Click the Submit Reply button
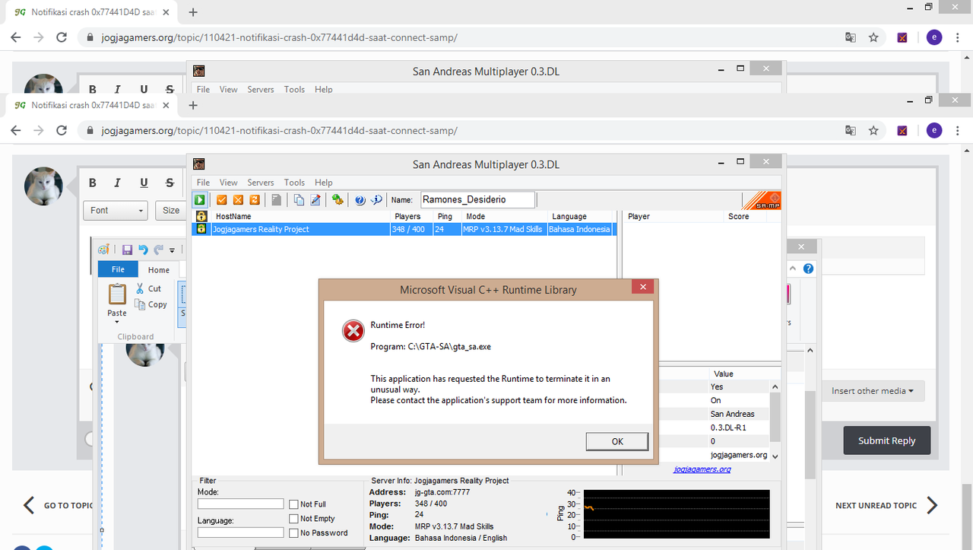973x550 pixels. [x=887, y=440]
